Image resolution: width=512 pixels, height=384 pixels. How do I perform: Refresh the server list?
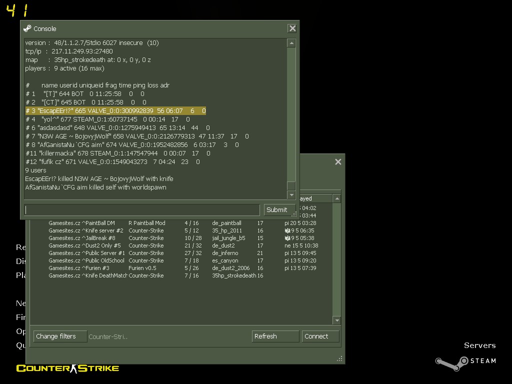point(275,336)
